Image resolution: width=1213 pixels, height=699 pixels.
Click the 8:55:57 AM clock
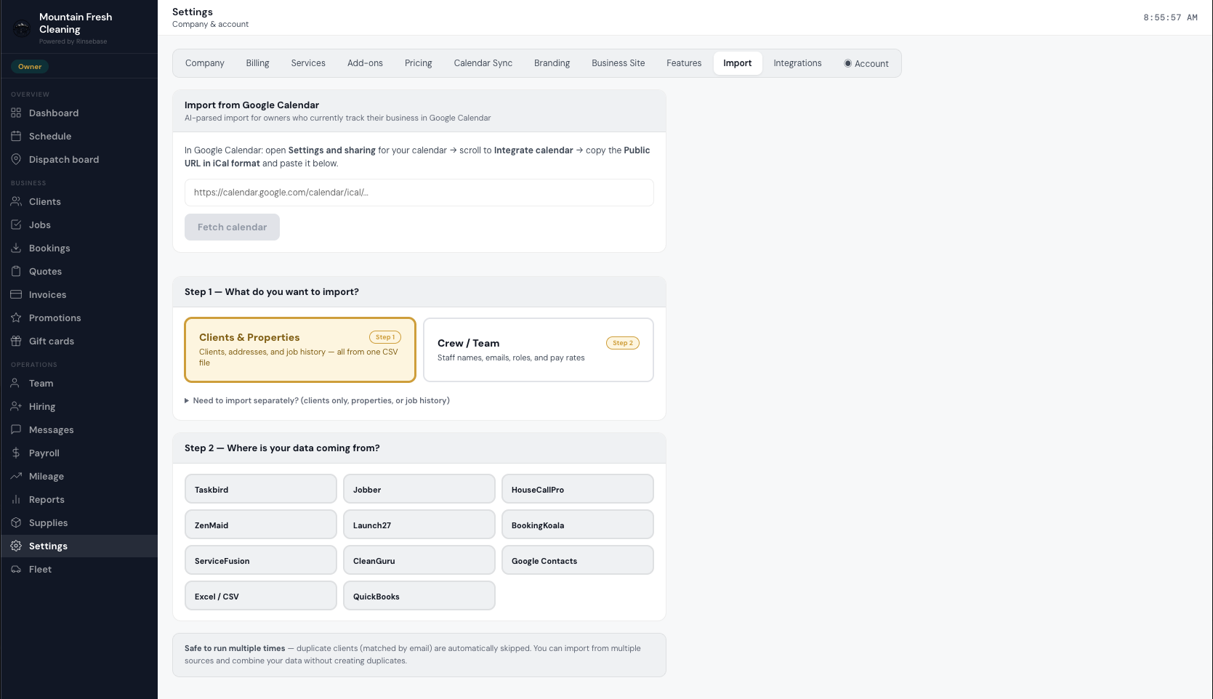coord(1170,17)
